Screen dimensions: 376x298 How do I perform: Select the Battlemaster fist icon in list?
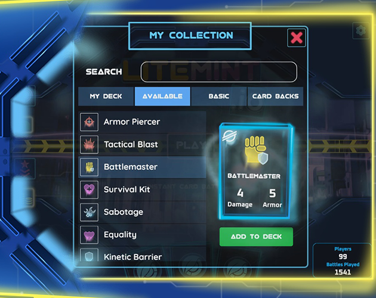89,167
